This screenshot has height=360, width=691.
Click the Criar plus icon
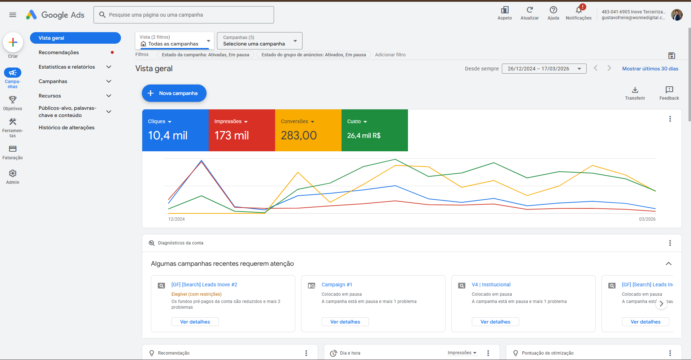point(13,42)
